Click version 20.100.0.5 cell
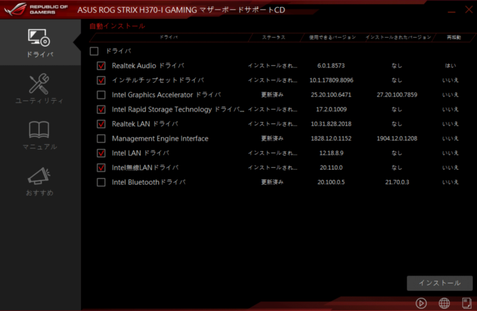This screenshot has height=311, width=477. [x=331, y=182]
